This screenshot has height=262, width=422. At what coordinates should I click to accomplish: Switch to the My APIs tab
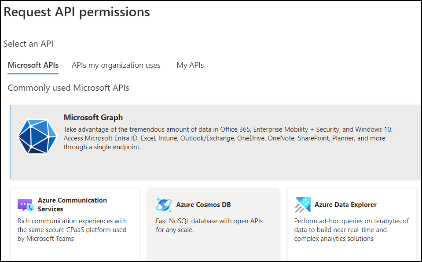point(190,65)
